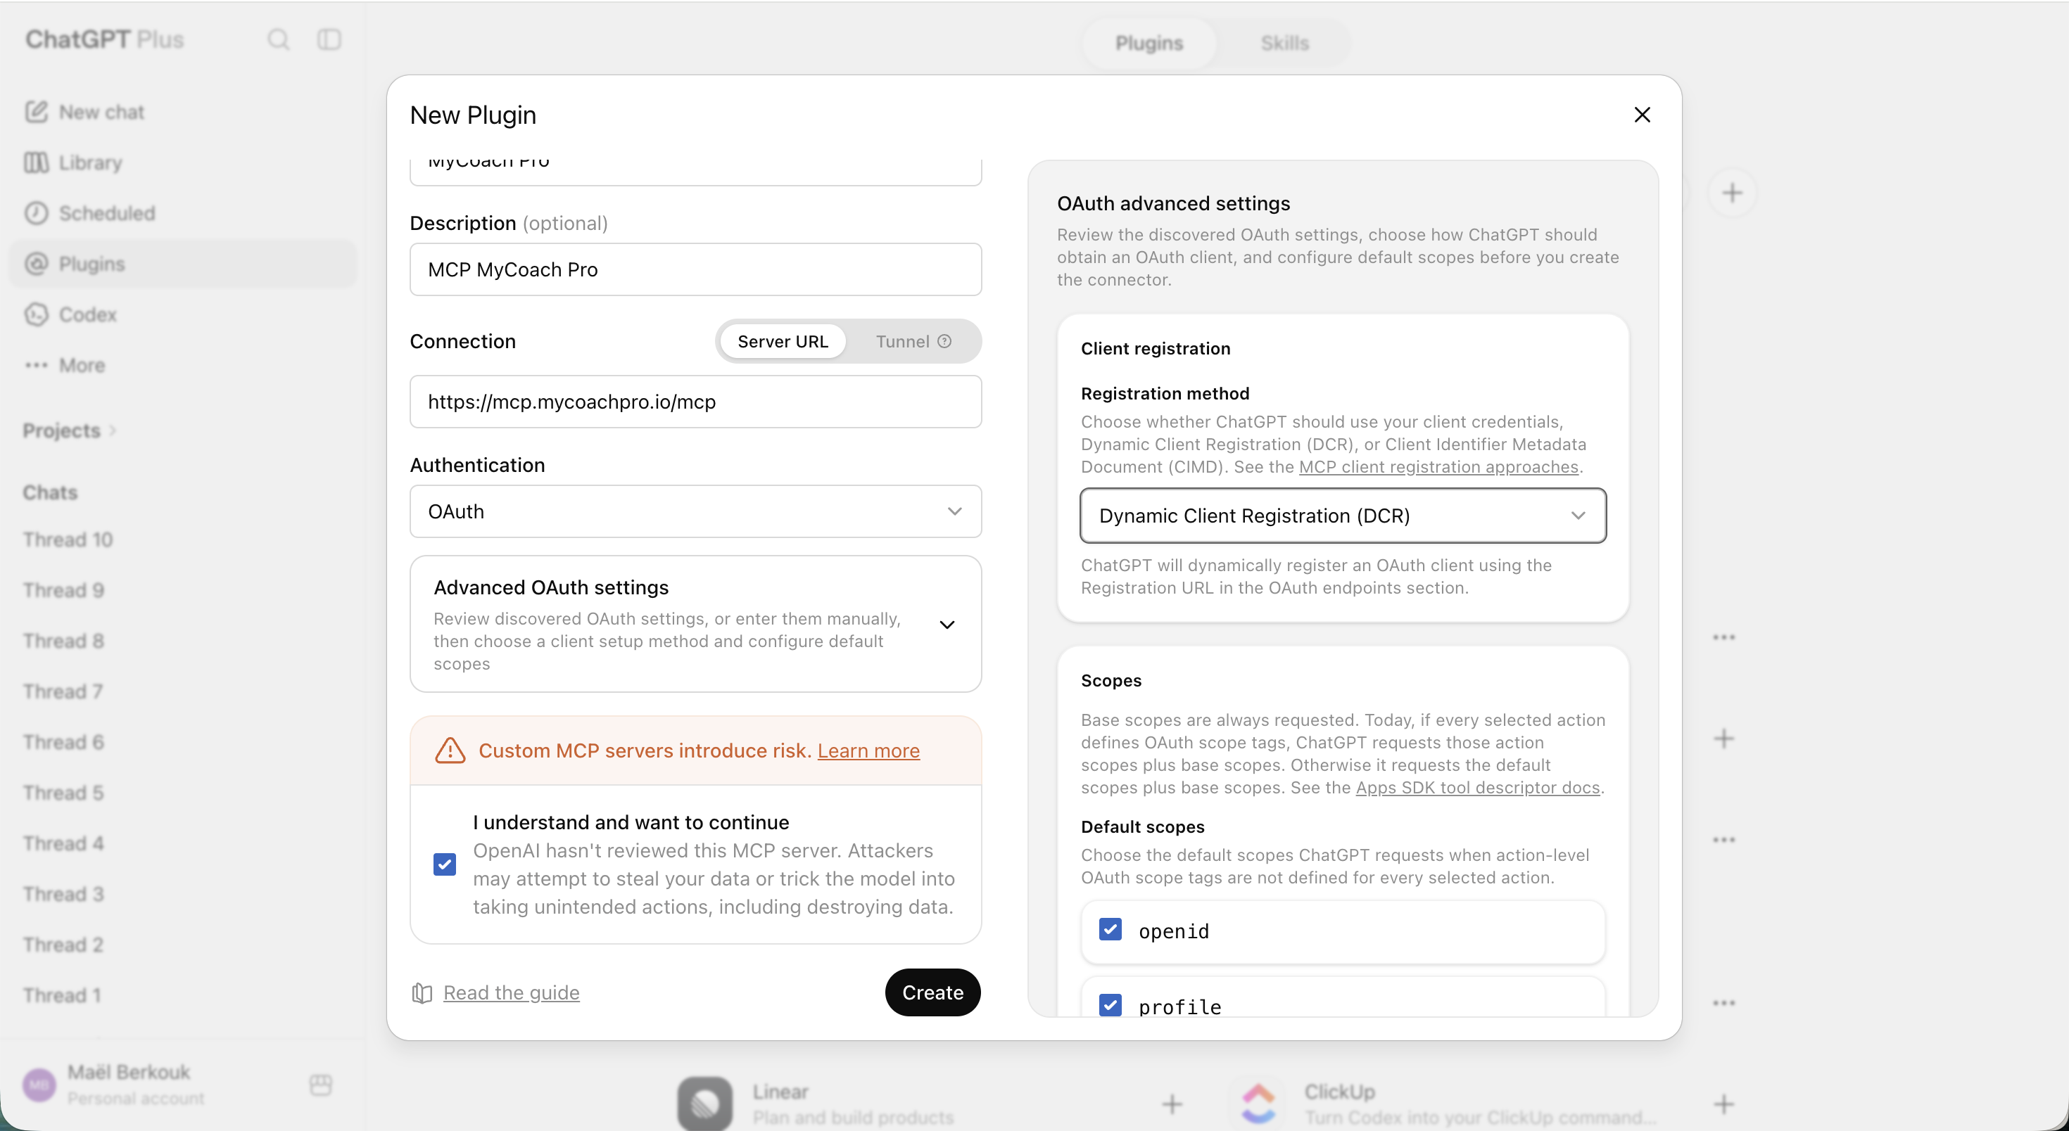
Task: Click the Tunnel help info icon
Action: pyautogui.click(x=944, y=341)
